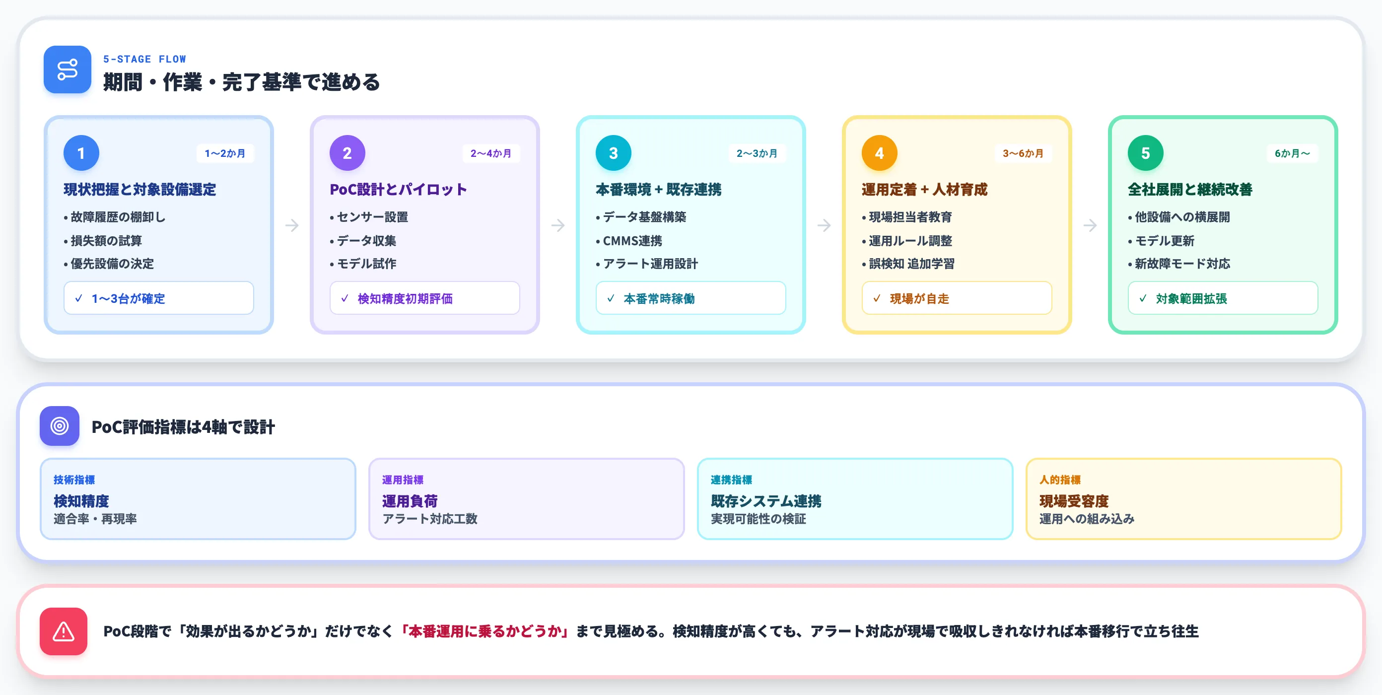Click the blue flow route icon beside the title
This screenshot has width=1382, height=695.
(68, 70)
